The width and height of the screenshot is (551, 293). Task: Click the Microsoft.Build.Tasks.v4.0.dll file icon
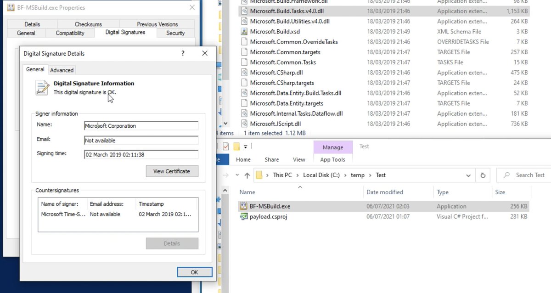point(244,11)
